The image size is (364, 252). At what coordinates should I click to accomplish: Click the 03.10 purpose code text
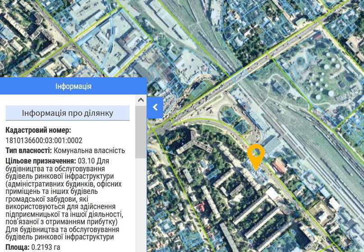tap(85, 161)
